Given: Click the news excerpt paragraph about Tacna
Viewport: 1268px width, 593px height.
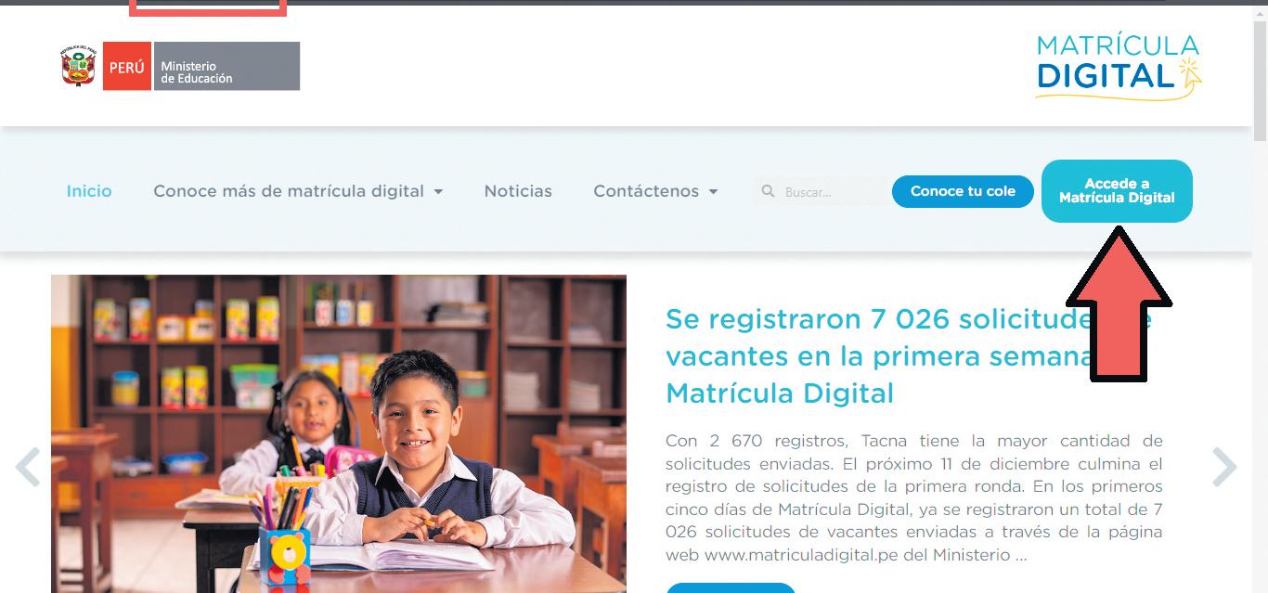Looking at the screenshot, I should [x=914, y=497].
